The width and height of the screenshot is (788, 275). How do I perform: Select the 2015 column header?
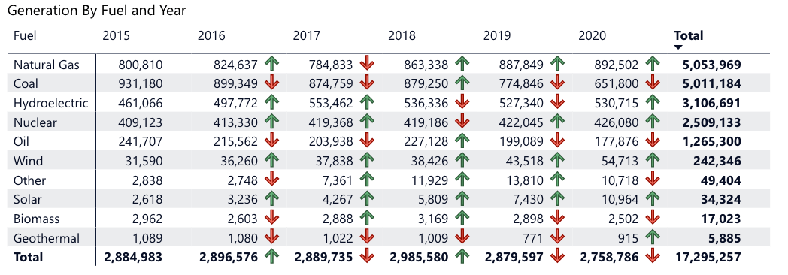pyautogui.click(x=116, y=35)
